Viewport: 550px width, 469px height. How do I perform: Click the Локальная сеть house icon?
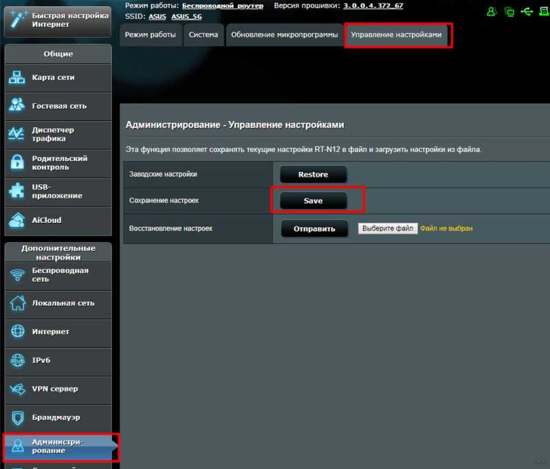(18, 303)
